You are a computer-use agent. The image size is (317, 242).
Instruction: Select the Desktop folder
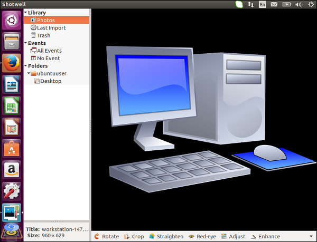pyautogui.click(x=50, y=81)
